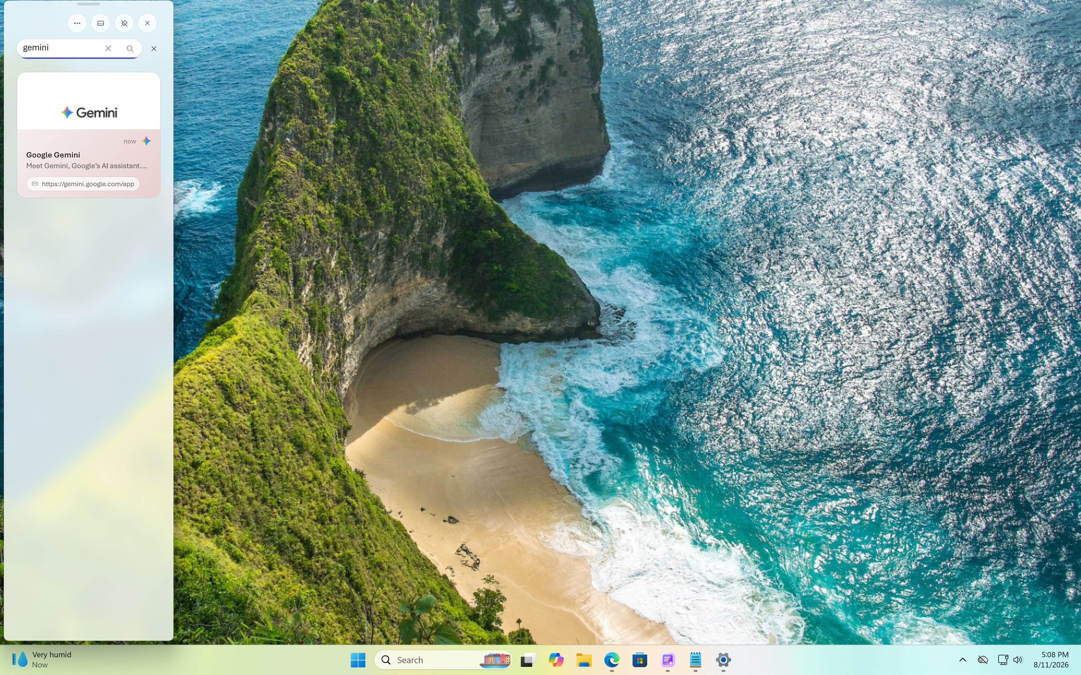Open File Explorer from taskbar
This screenshot has width=1081, height=675.
[x=584, y=660]
